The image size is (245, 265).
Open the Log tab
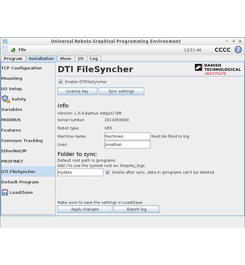click(94, 59)
